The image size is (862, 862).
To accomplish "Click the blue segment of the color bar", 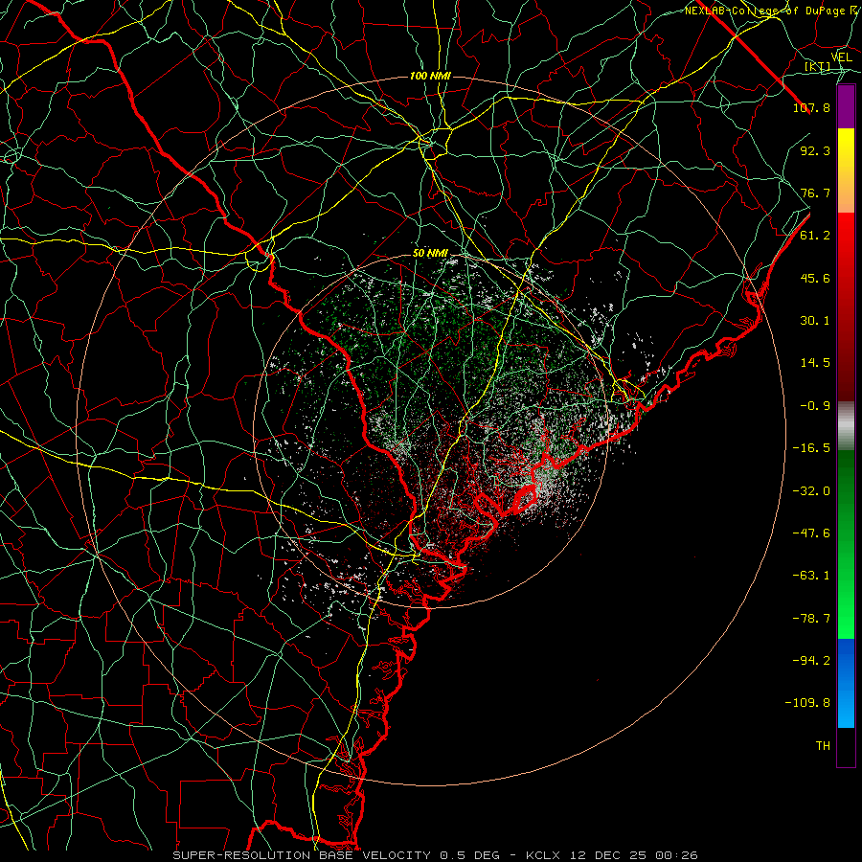I will click(846, 683).
